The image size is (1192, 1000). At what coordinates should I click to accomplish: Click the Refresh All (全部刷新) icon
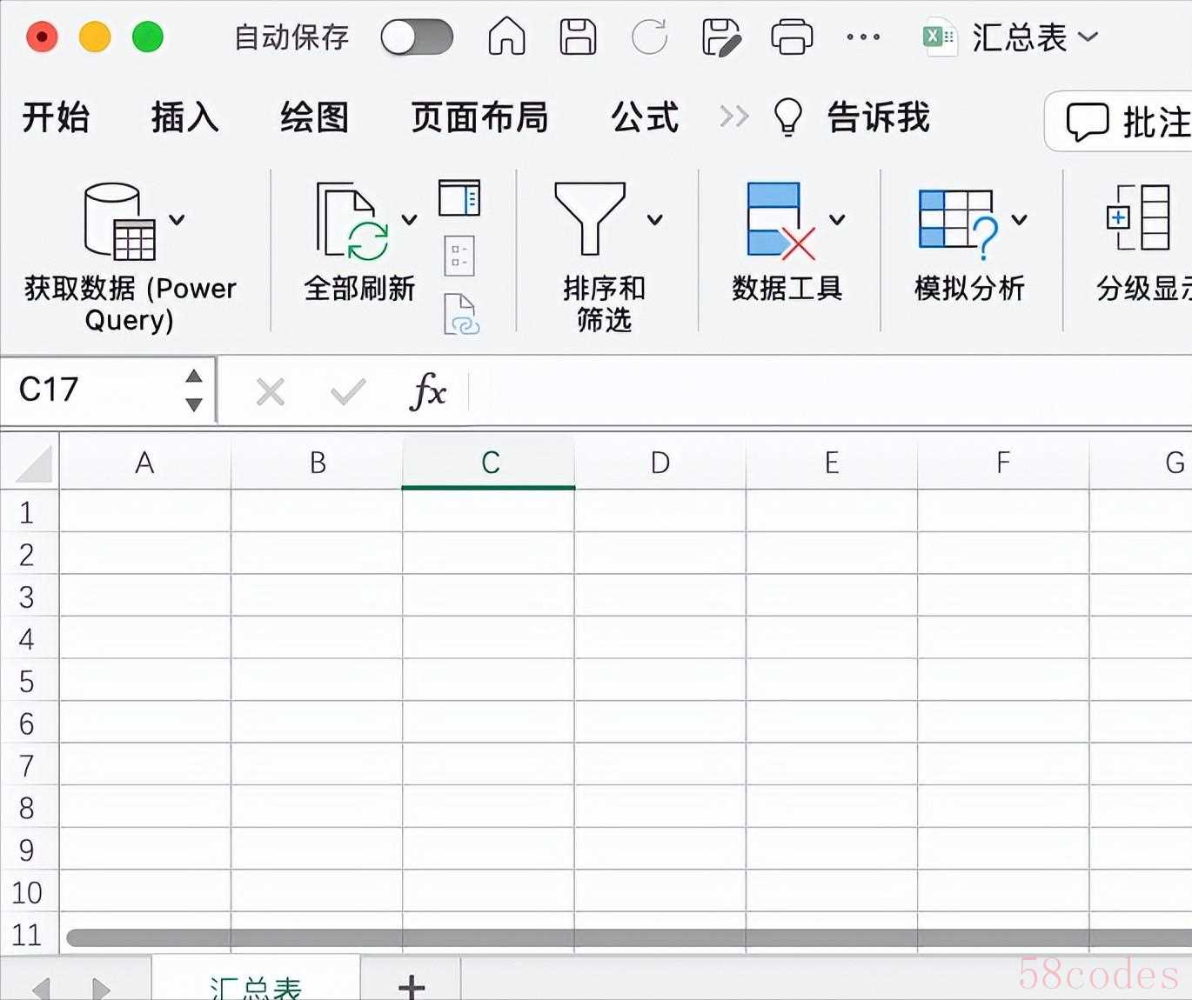pos(352,222)
